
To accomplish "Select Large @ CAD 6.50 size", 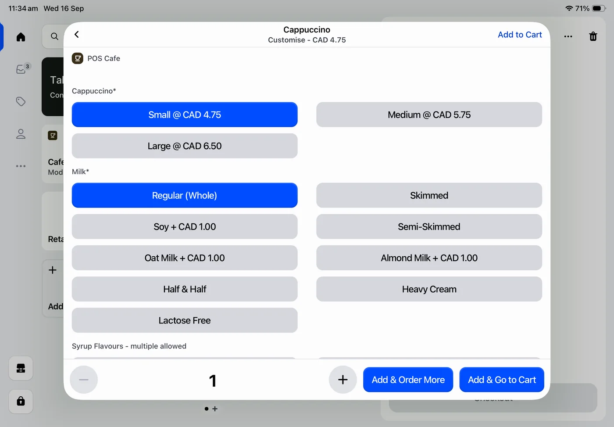I will [x=185, y=146].
